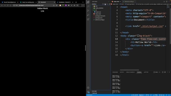Screen dimensions: 171x96
Task: Open Explorer more actions ellipsis
Action: pos(109,2)
